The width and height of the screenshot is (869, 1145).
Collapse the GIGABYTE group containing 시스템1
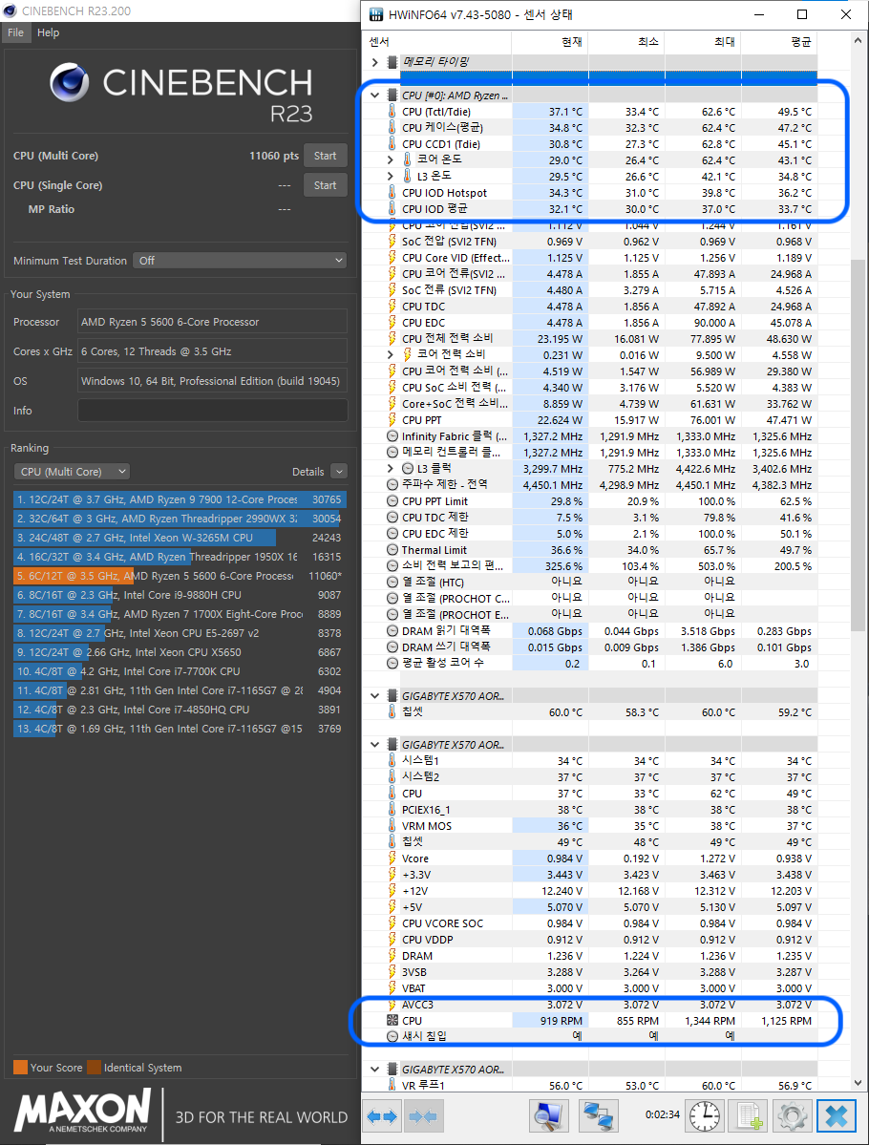click(x=374, y=745)
